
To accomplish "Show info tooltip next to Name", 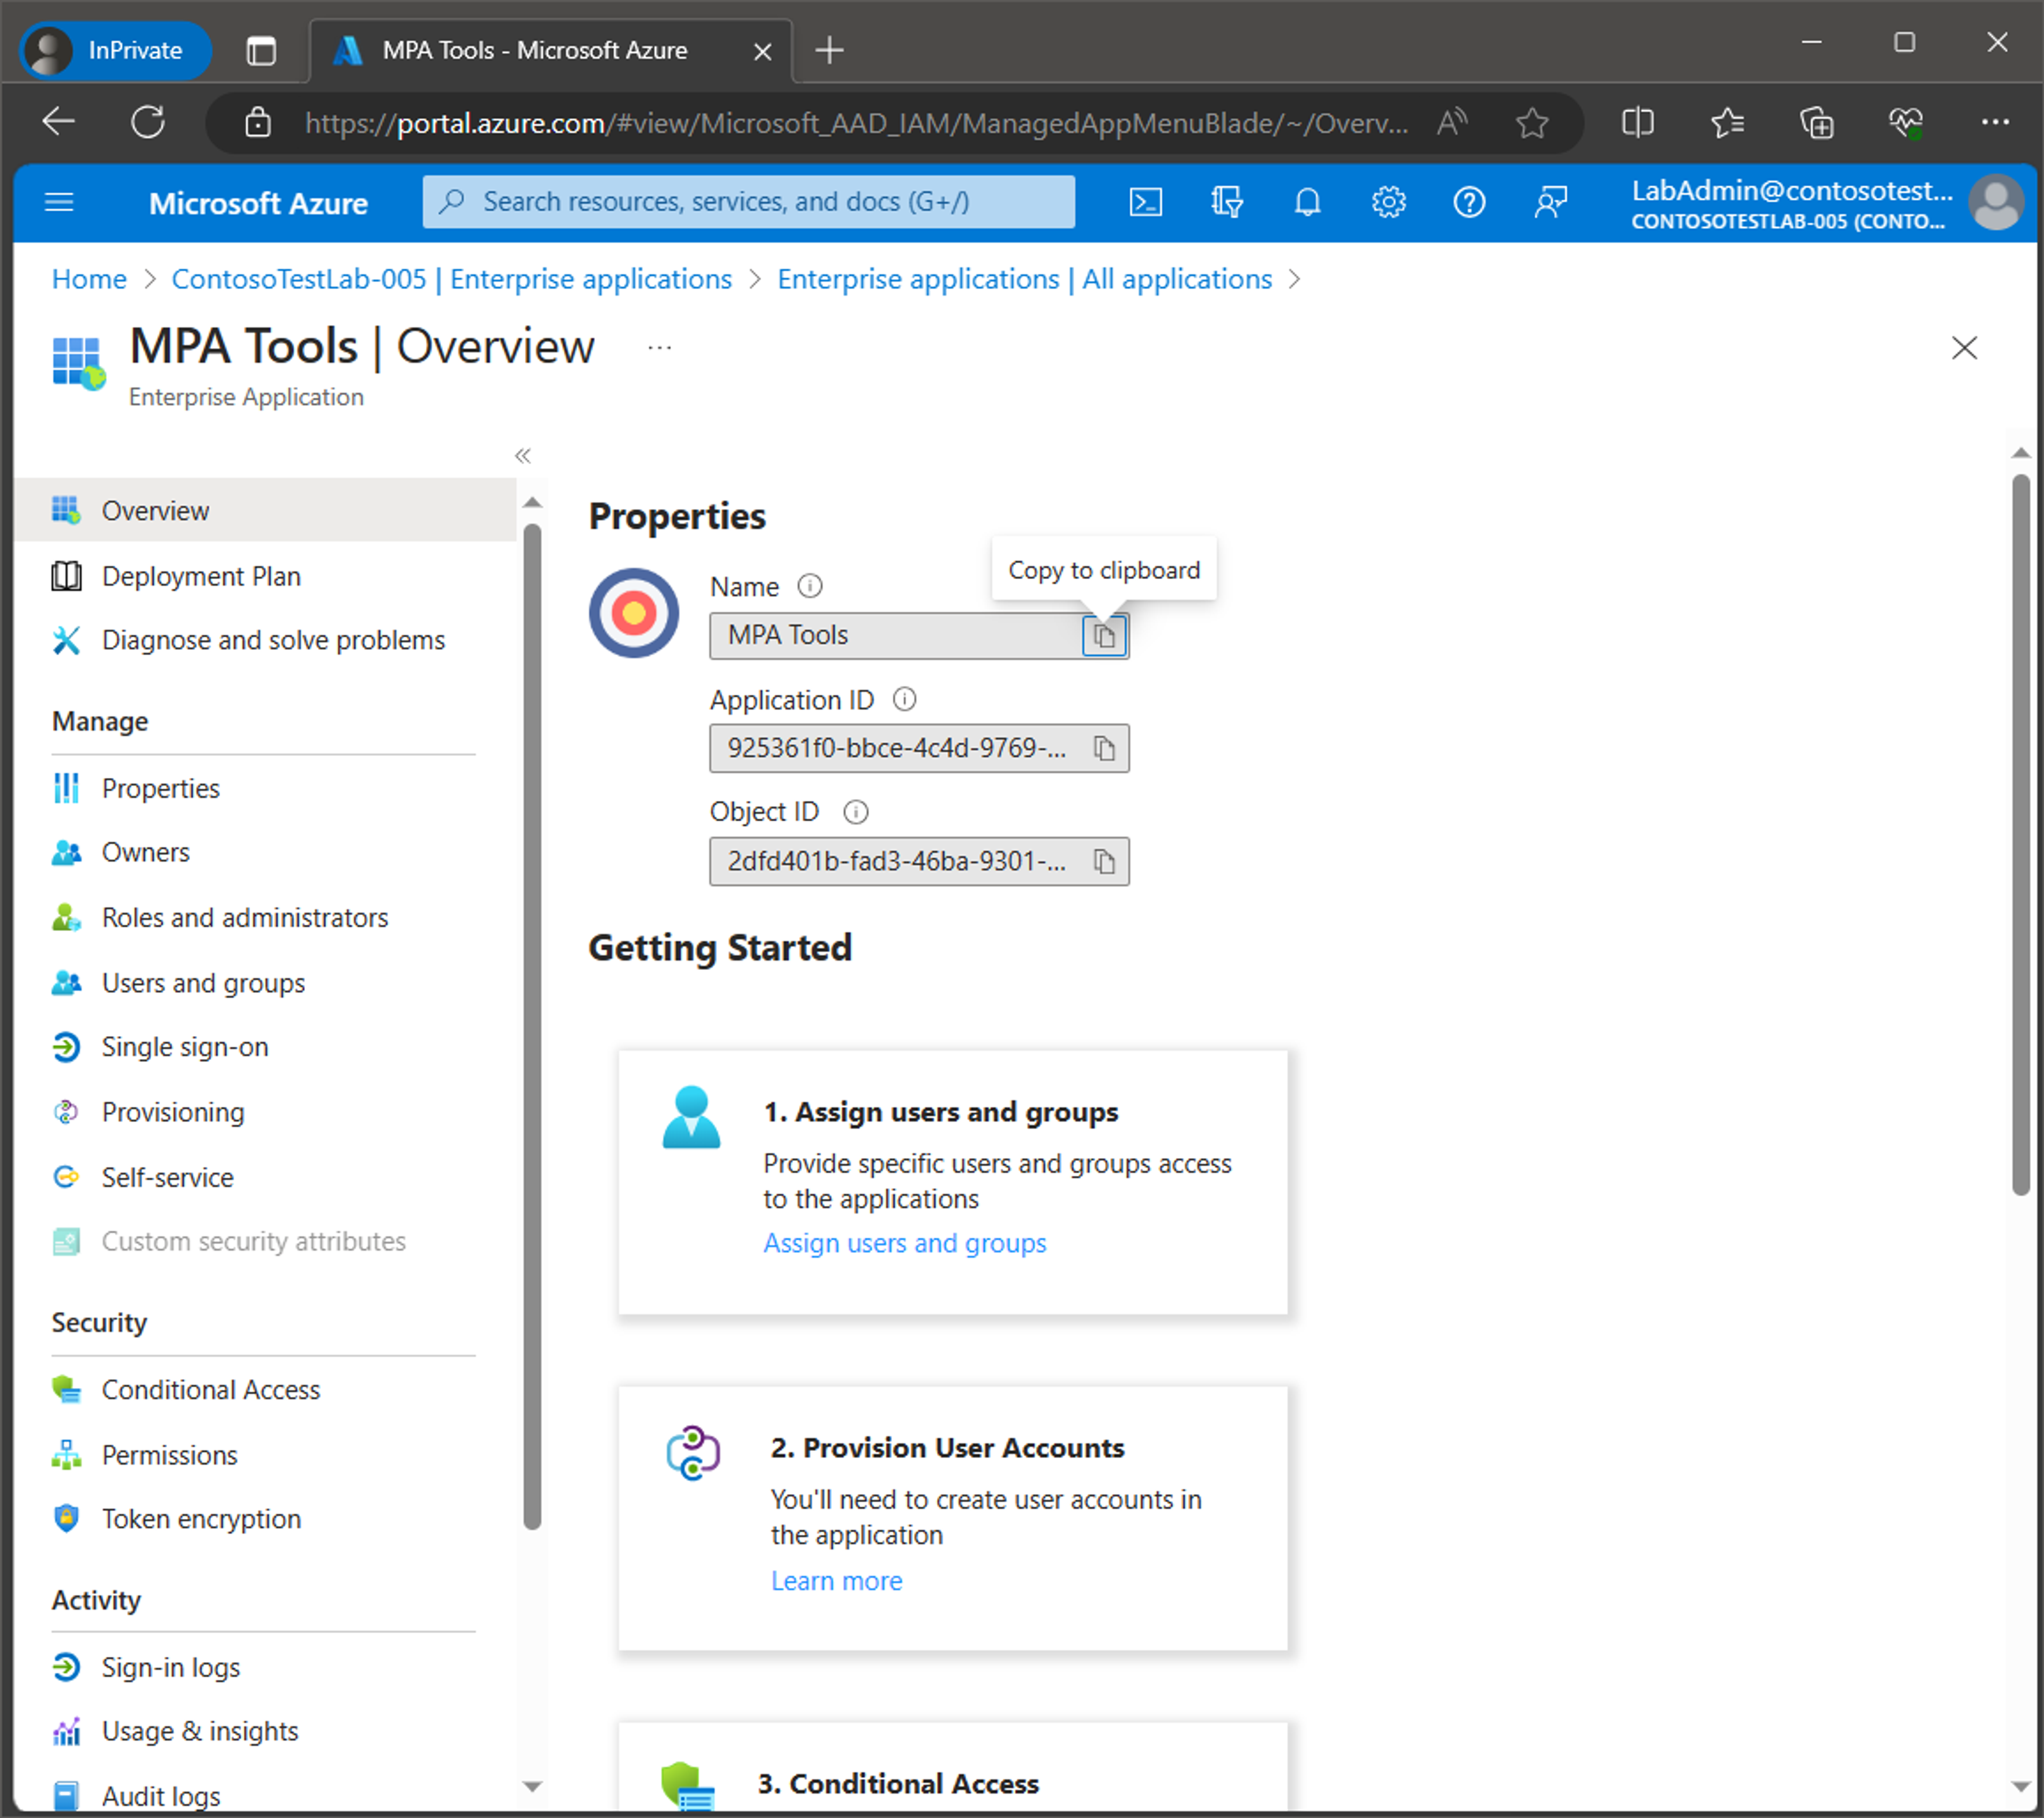I will 810,586.
